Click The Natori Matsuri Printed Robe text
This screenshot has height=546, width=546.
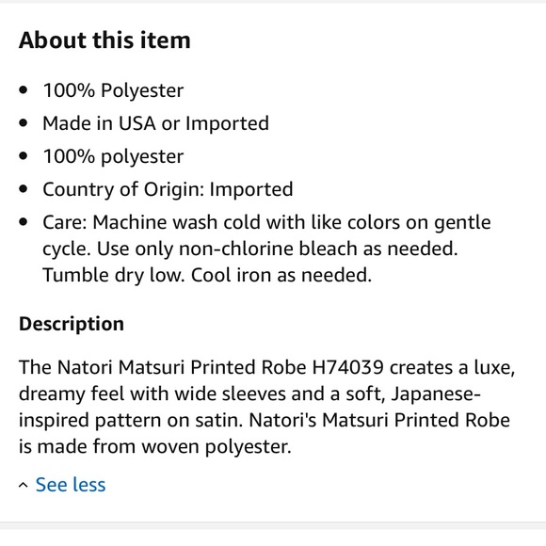click(x=163, y=367)
